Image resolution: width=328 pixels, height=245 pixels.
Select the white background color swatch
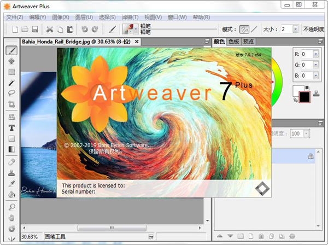click(297, 90)
